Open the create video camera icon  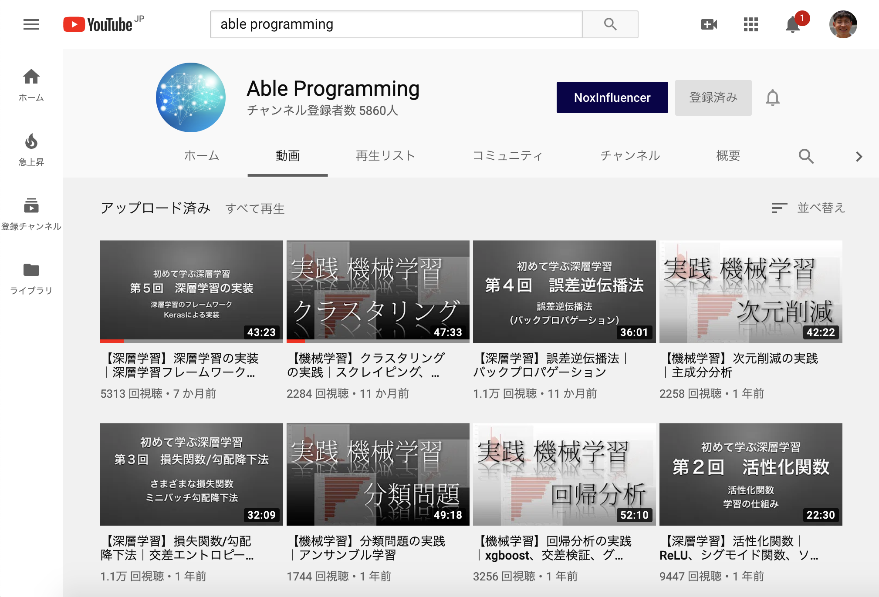pyautogui.click(x=709, y=24)
